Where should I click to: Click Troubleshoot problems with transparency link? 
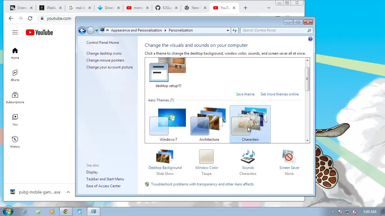[202, 184]
